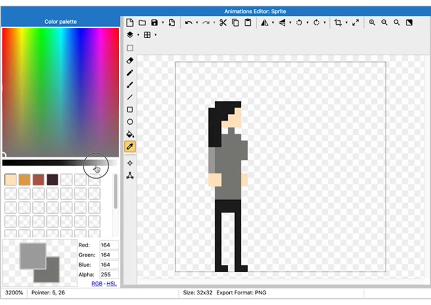Image resolution: width=431 pixels, height=305 pixels.
Task: Select the Paint bucket fill tool
Action: coord(130,134)
